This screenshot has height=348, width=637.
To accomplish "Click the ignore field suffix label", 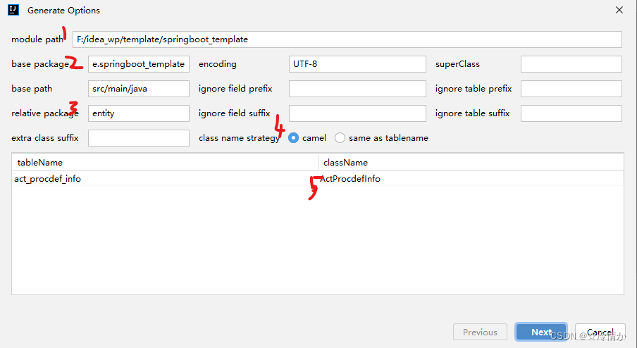I will point(235,113).
